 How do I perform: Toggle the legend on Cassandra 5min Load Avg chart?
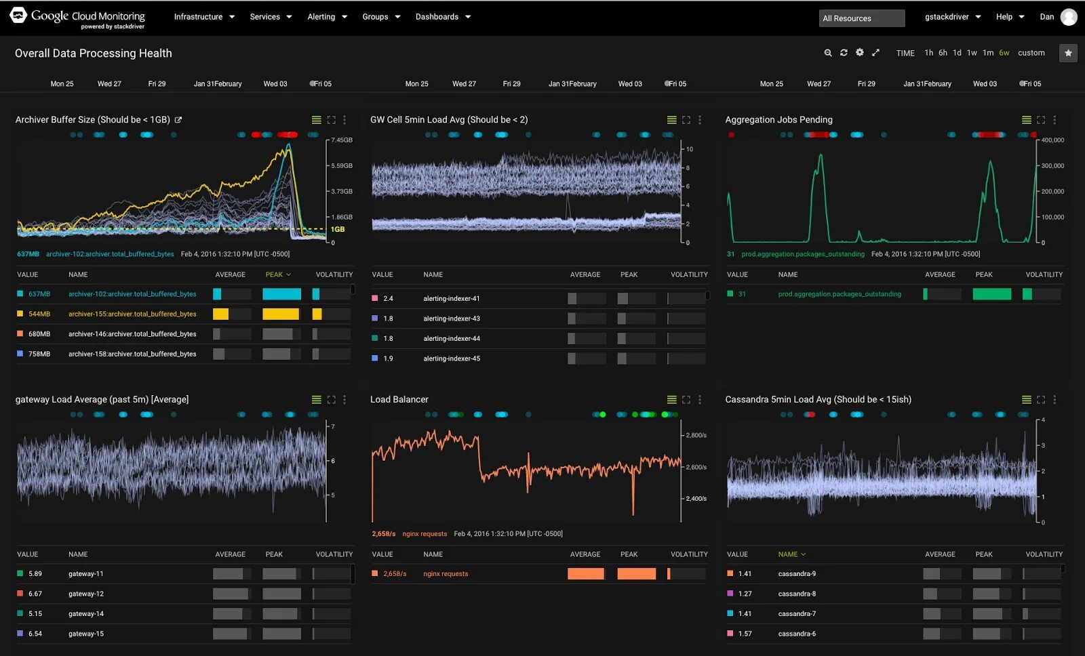[x=1025, y=399]
